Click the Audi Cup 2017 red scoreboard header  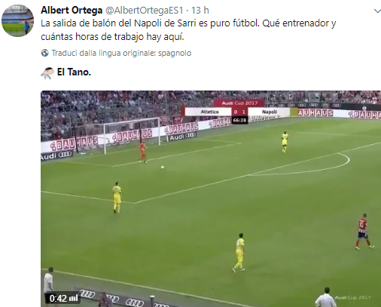pyautogui.click(x=239, y=103)
